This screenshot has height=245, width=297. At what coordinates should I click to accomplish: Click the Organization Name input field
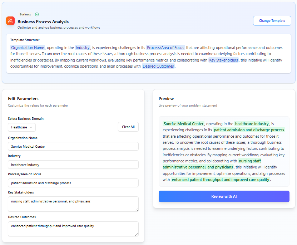click(x=73, y=146)
